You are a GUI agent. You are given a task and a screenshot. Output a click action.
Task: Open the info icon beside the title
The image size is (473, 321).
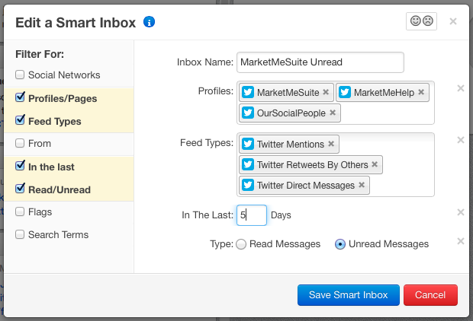(149, 21)
